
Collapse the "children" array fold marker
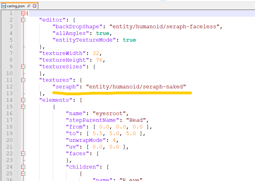pyautogui.click(x=23, y=167)
